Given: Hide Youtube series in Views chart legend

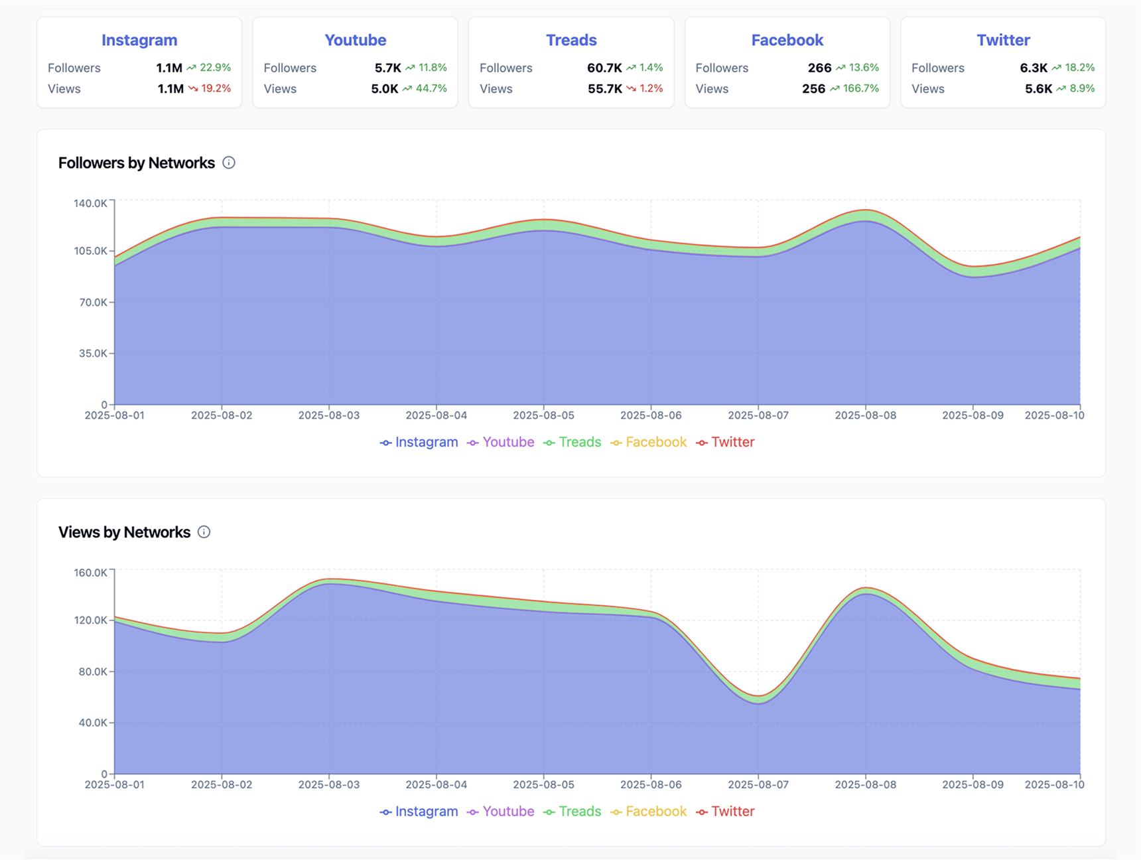Looking at the screenshot, I should (x=500, y=812).
